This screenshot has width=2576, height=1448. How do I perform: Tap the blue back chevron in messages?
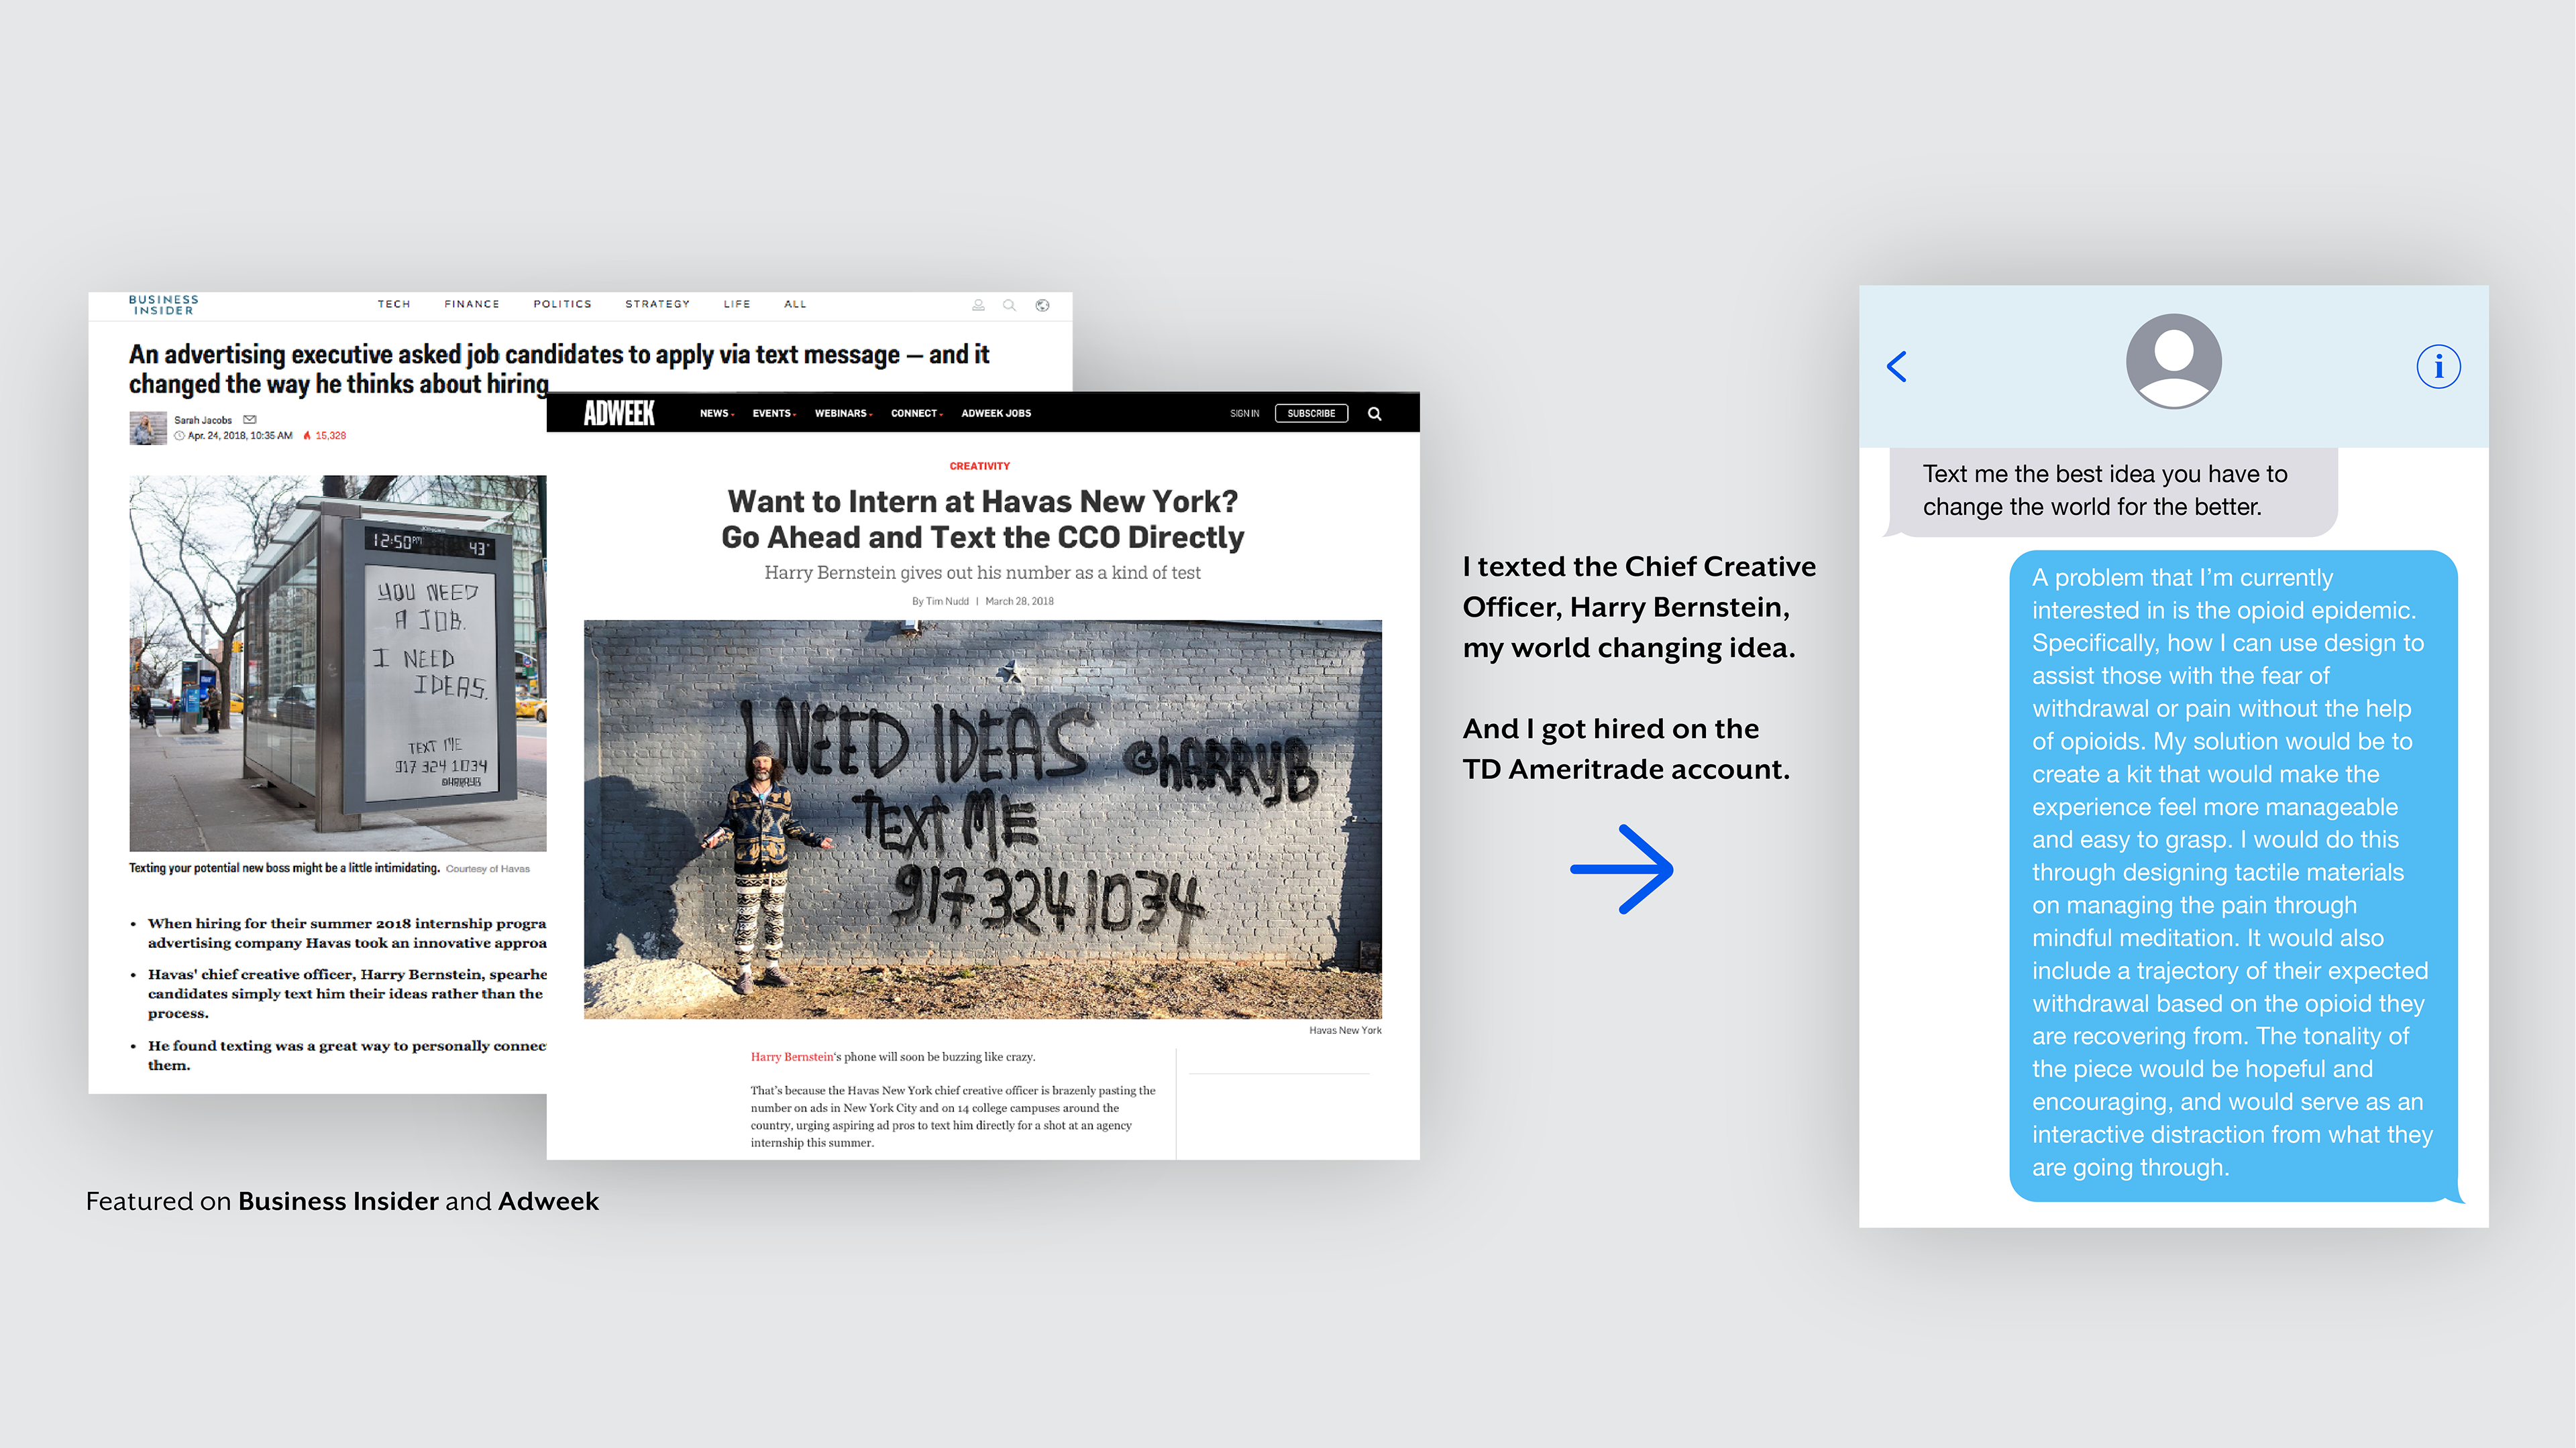click(1897, 367)
